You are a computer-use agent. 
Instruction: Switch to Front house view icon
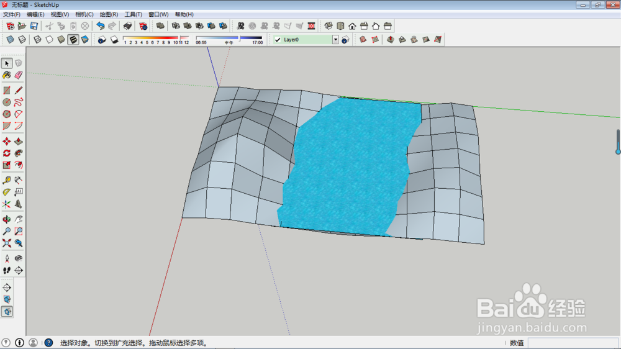coord(352,26)
